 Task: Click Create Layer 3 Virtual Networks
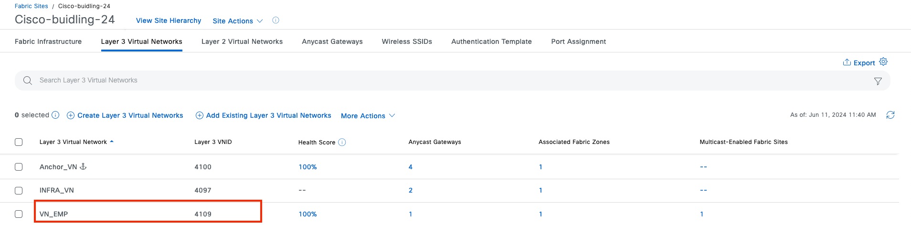coord(125,115)
